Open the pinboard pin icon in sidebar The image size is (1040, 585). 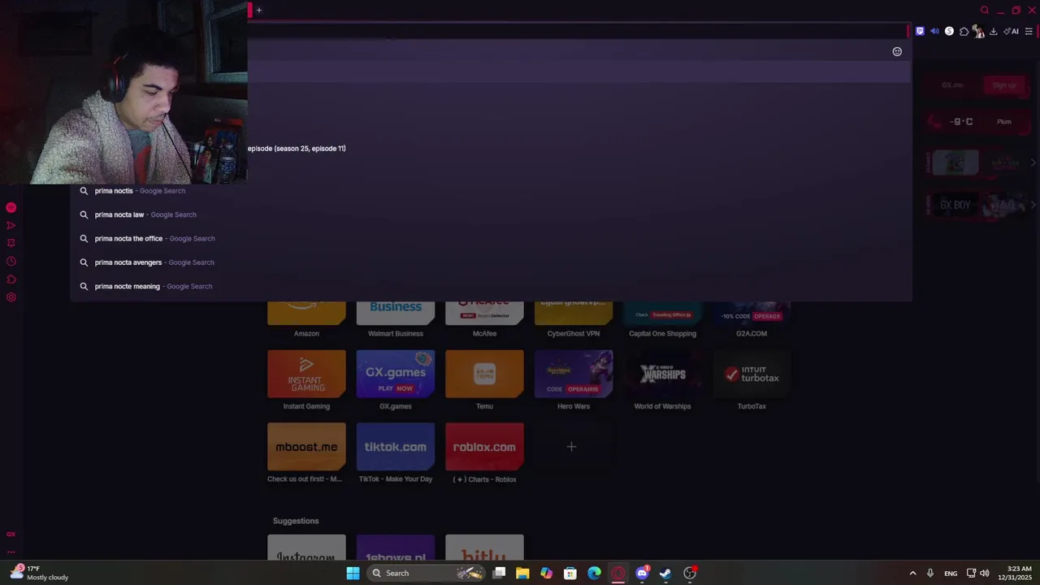click(x=11, y=243)
